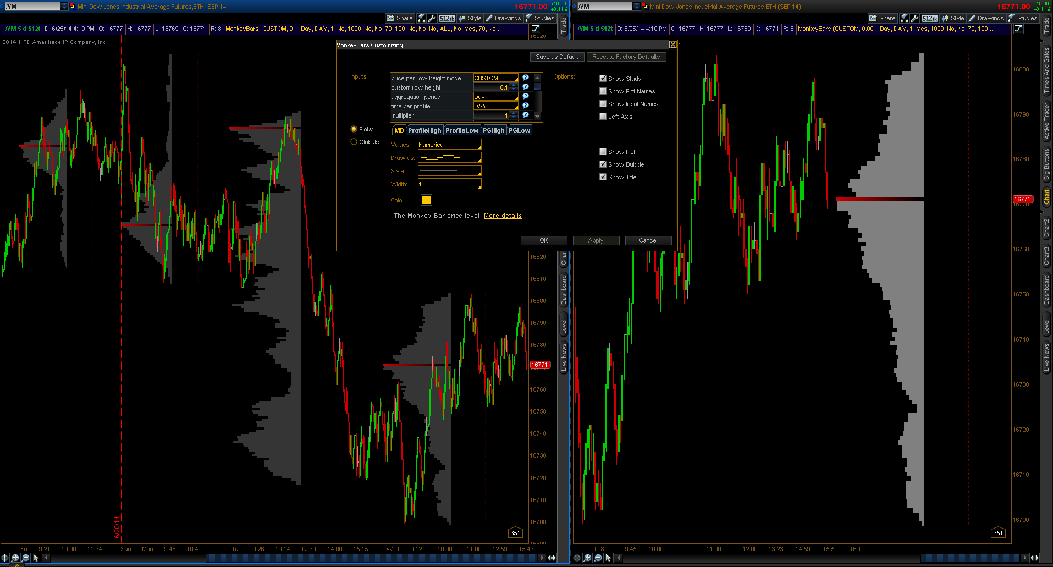Click Cancel in MonkeyBars dialog

point(648,240)
